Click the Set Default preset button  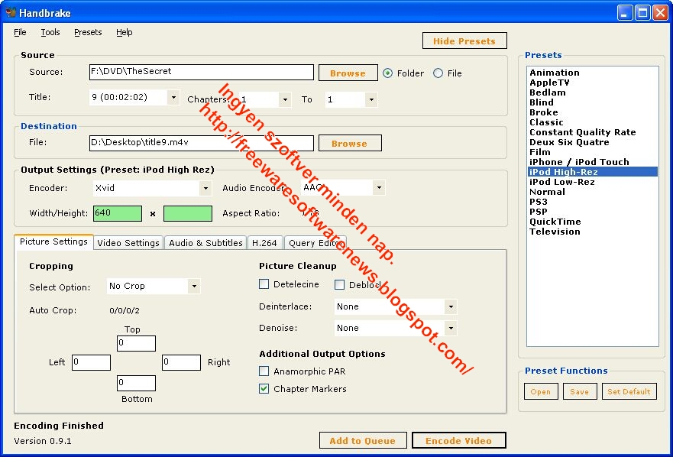[x=629, y=391]
